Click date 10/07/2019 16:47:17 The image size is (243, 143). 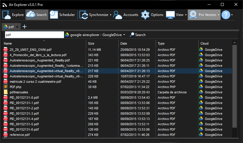point(135,76)
